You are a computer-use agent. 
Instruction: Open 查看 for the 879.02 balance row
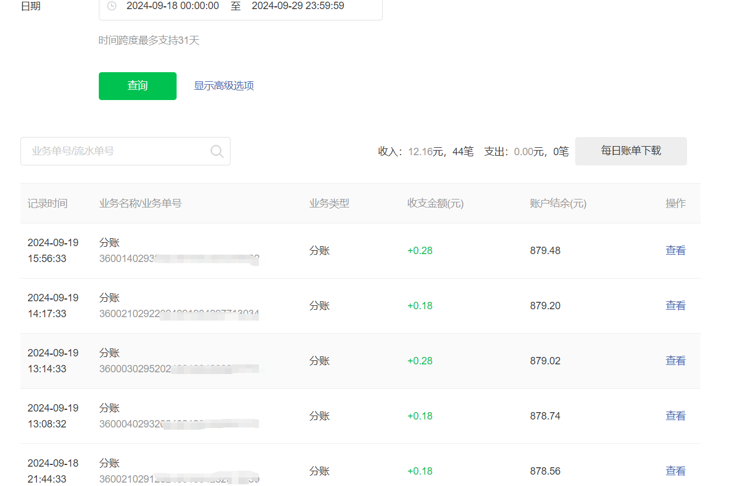pyautogui.click(x=676, y=361)
